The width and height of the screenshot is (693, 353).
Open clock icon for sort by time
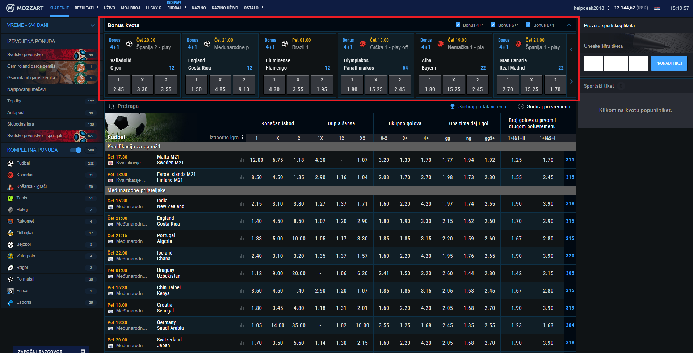coord(521,106)
